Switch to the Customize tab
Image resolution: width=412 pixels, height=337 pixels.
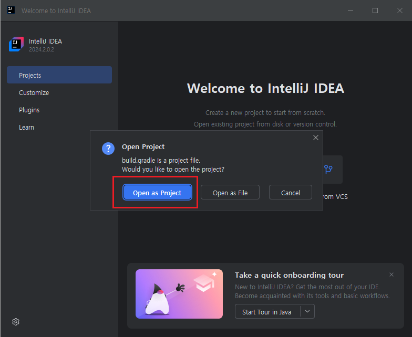[x=34, y=92]
